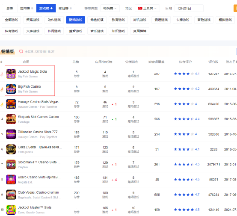Image resolution: width=237 pixels, height=216 pixels.
Task: Click the Ceka Seka app icon
Action: (x=11, y=149)
